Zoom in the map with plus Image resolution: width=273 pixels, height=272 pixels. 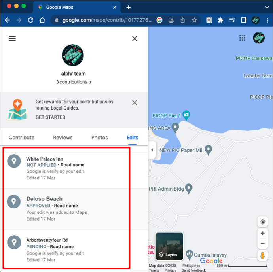tap(263, 233)
